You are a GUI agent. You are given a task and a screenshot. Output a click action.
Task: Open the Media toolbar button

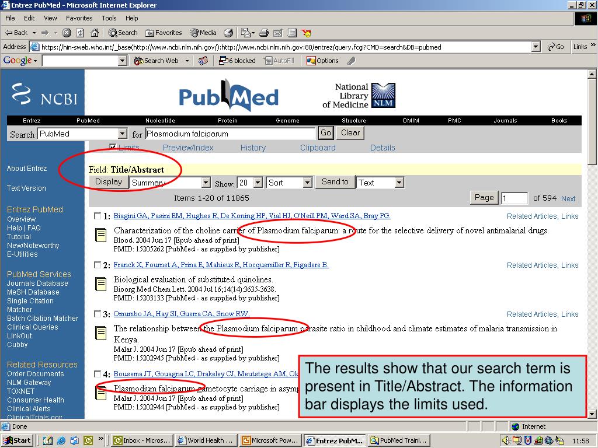203,33
